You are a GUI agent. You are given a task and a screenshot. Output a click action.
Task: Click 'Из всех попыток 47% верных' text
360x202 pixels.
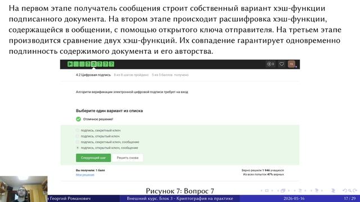263,175
